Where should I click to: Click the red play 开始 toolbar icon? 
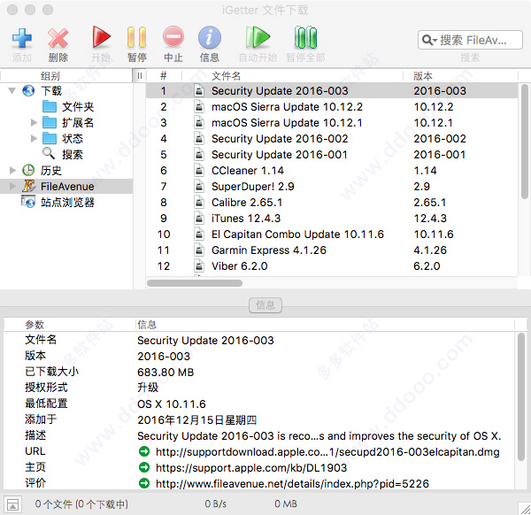tap(101, 37)
